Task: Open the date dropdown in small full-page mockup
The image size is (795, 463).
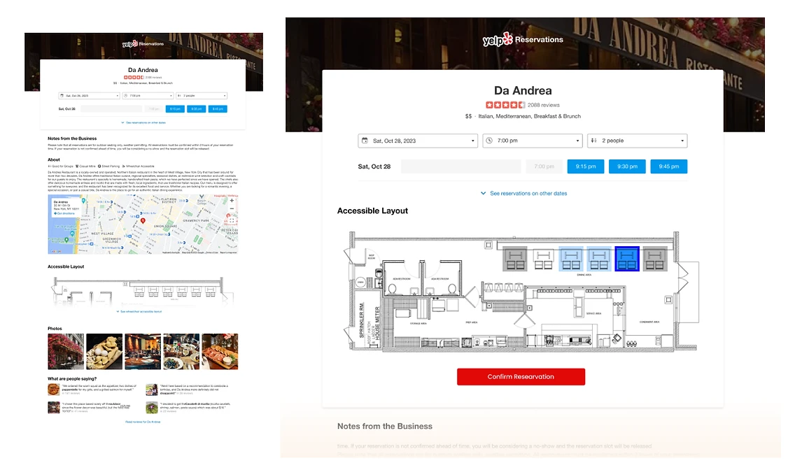Action: click(x=90, y=95)
